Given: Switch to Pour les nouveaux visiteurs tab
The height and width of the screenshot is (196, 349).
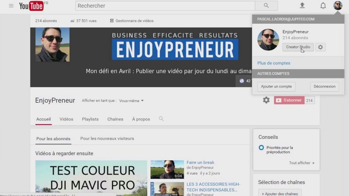Looking at the screenshot, I should pyautogui.click(x=107, y=138).
